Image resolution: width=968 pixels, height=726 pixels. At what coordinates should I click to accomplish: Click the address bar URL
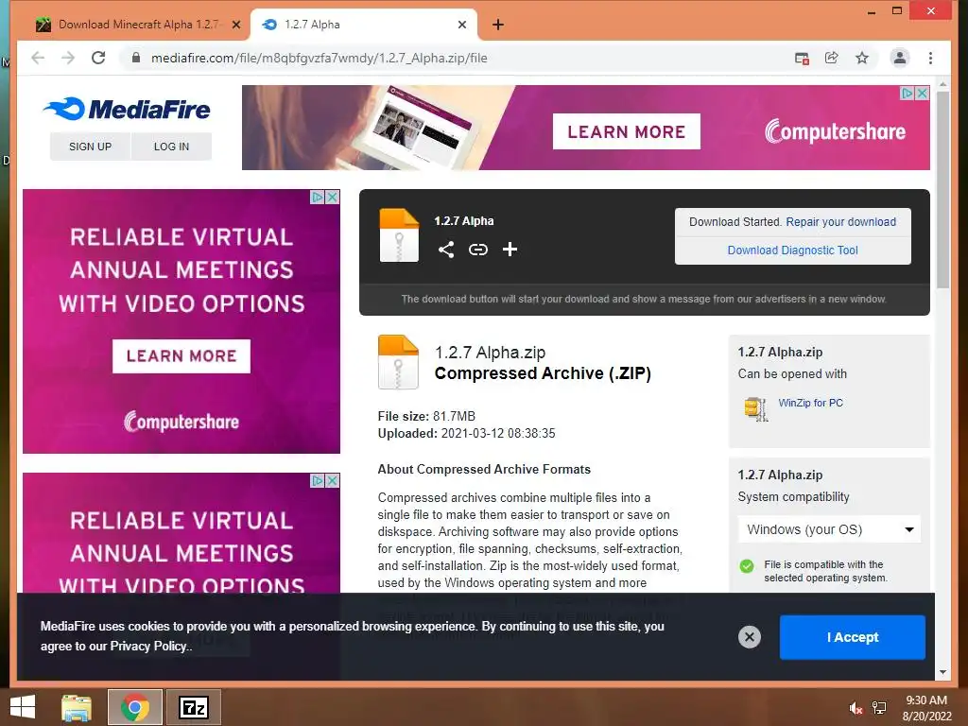(320, 58)
